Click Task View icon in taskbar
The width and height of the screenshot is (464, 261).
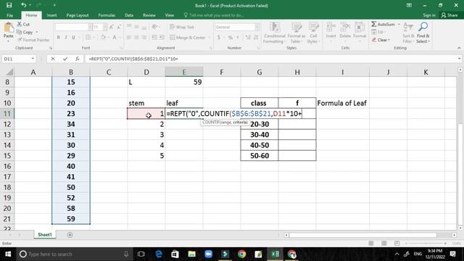tap(141, 254)
